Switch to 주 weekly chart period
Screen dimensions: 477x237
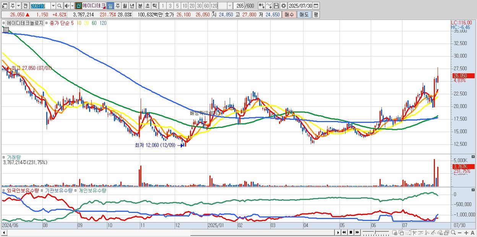click(x=117, y=6)
